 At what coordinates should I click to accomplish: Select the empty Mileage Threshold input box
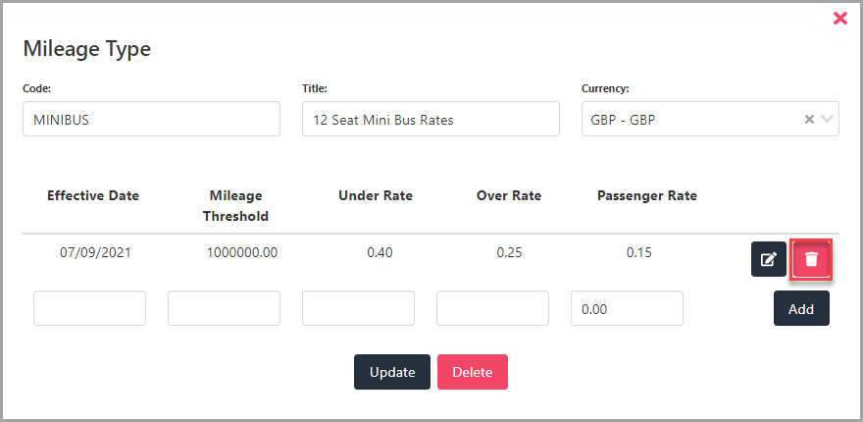click(224, 308)
